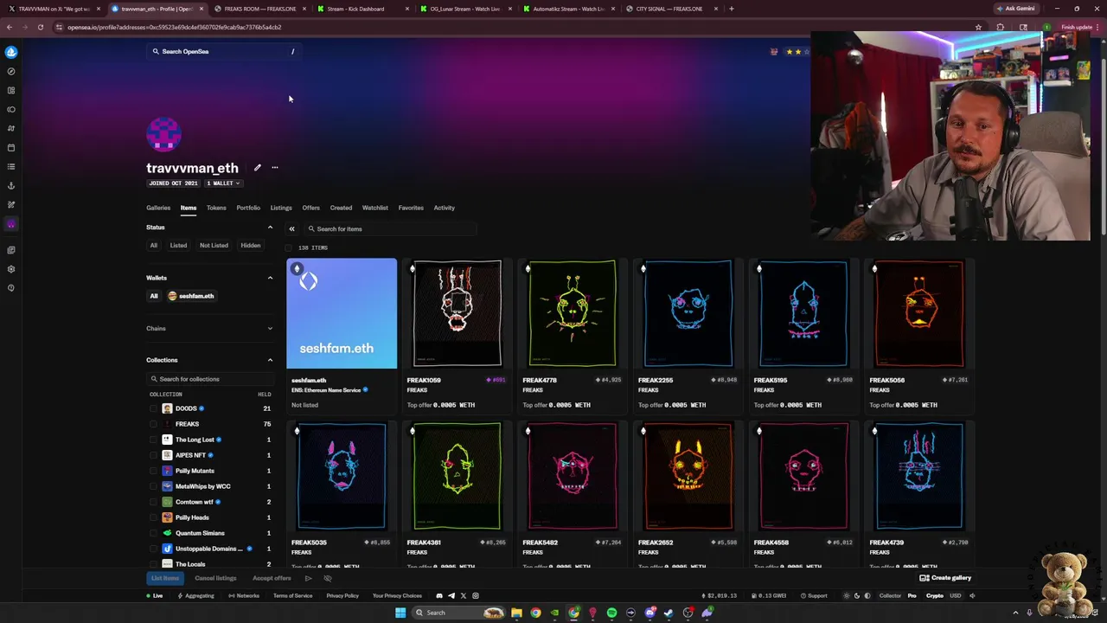The image size is (1107, 623).
Task: Open the X (Twitter) icon in footer
Action: (464, 595)
